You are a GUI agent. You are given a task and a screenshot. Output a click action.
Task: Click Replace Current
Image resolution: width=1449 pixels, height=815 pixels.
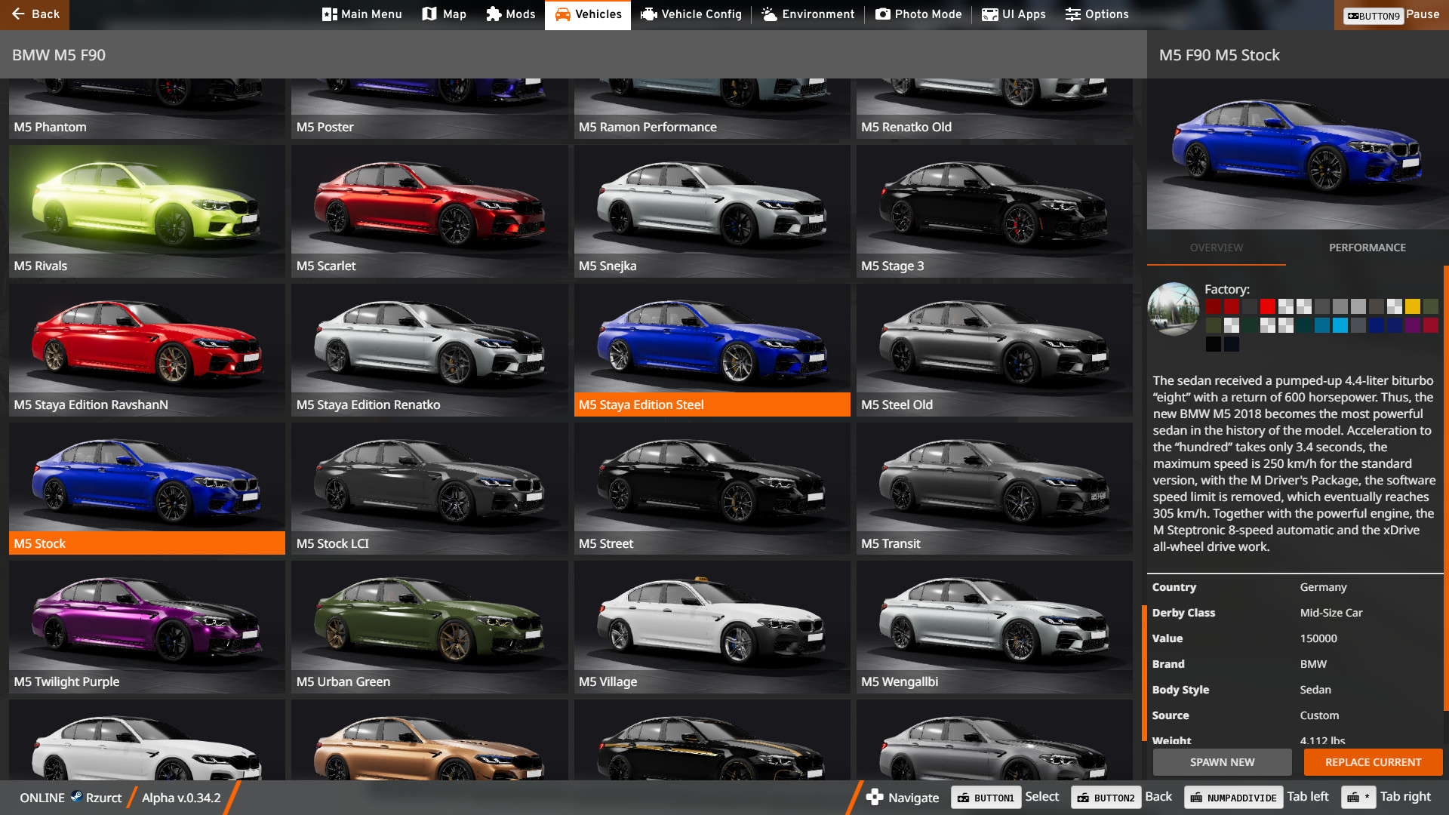click(1373, 762)
